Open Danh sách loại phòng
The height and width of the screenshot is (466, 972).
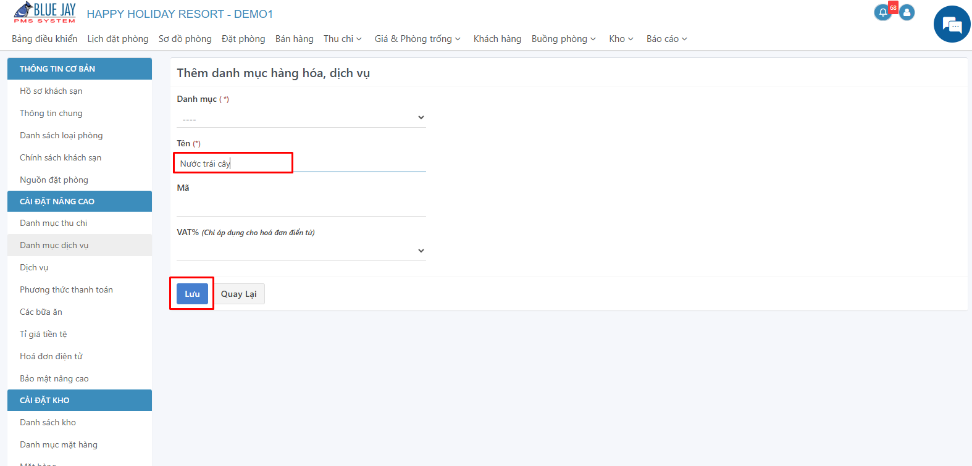pyautogui.click(x=80, y=135)
